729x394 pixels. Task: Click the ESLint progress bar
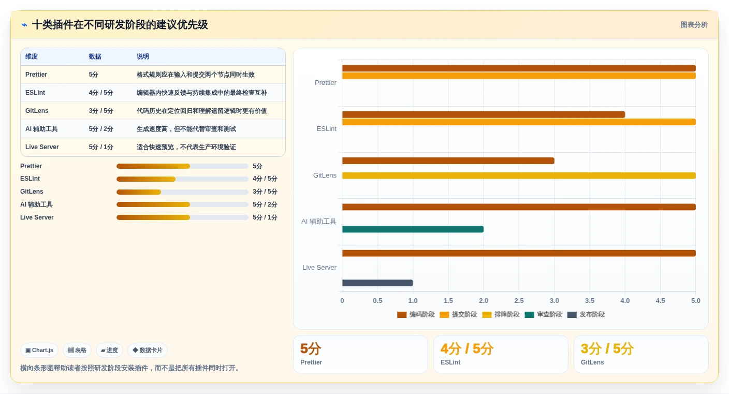click(182, 179)
